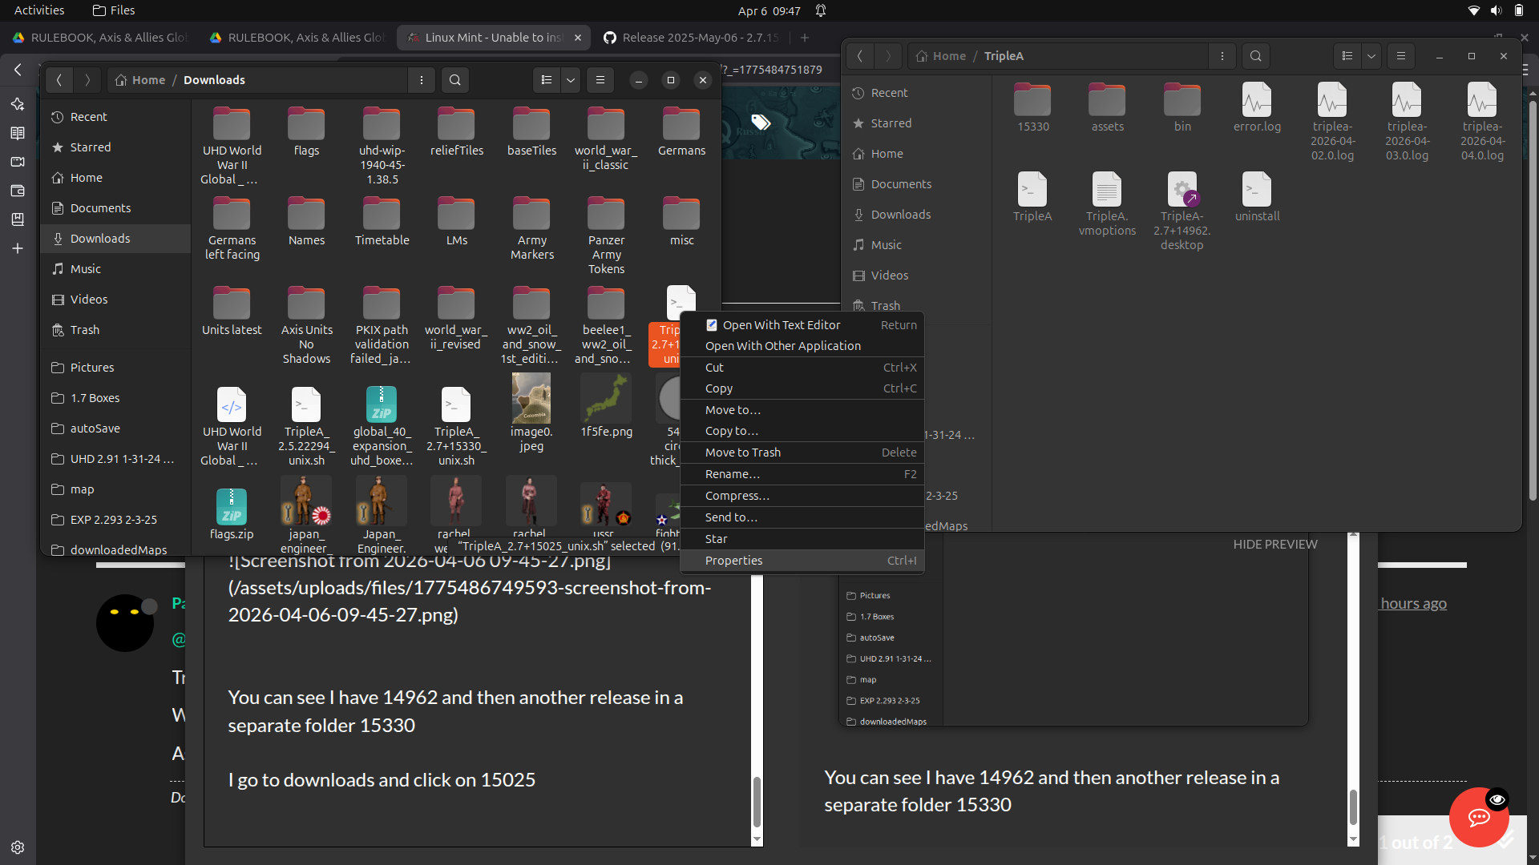Expand the view options chevron in TripleA window
This screenshot has width=1539, height=865.
click(x=1371, y=56)
